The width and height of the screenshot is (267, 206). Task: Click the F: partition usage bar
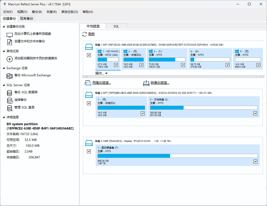(x=177, y=156)
